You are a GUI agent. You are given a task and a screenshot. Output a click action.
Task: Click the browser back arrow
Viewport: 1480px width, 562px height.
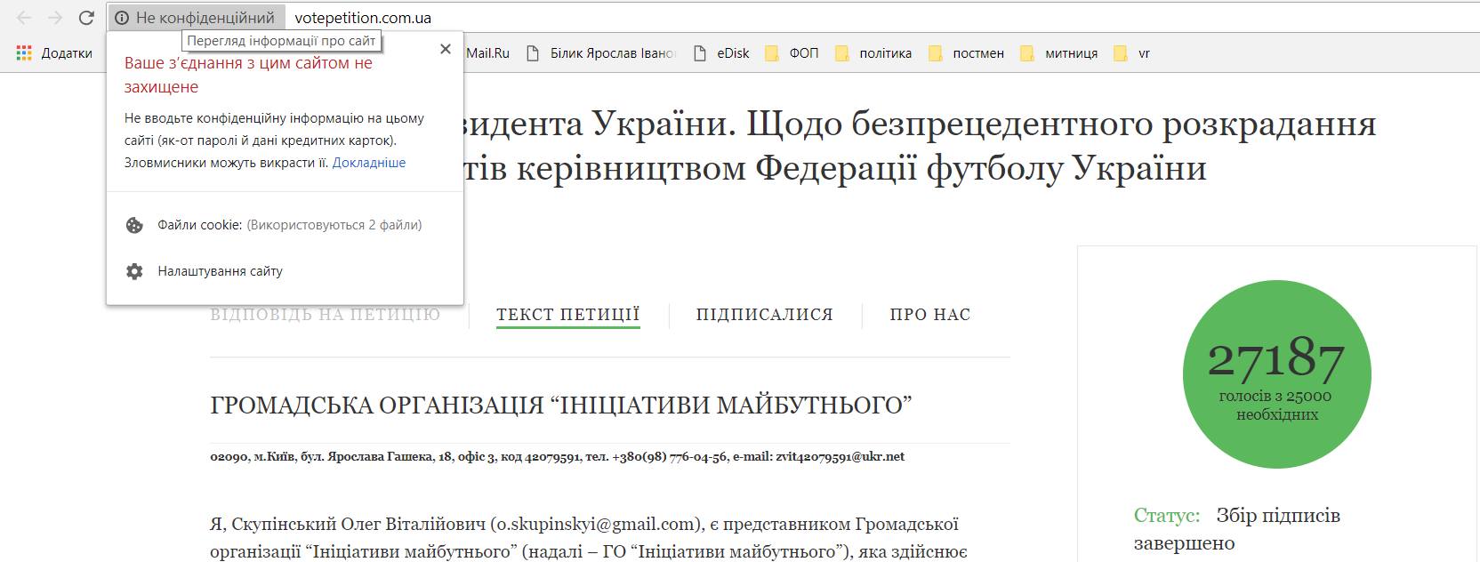pos(24,18)
